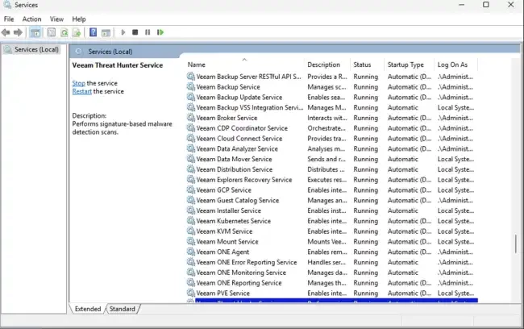Image resolution: width=524 pixels, height=329 pixels.
Task: Sort by the Status column header
Action: [x=368, y=65]
